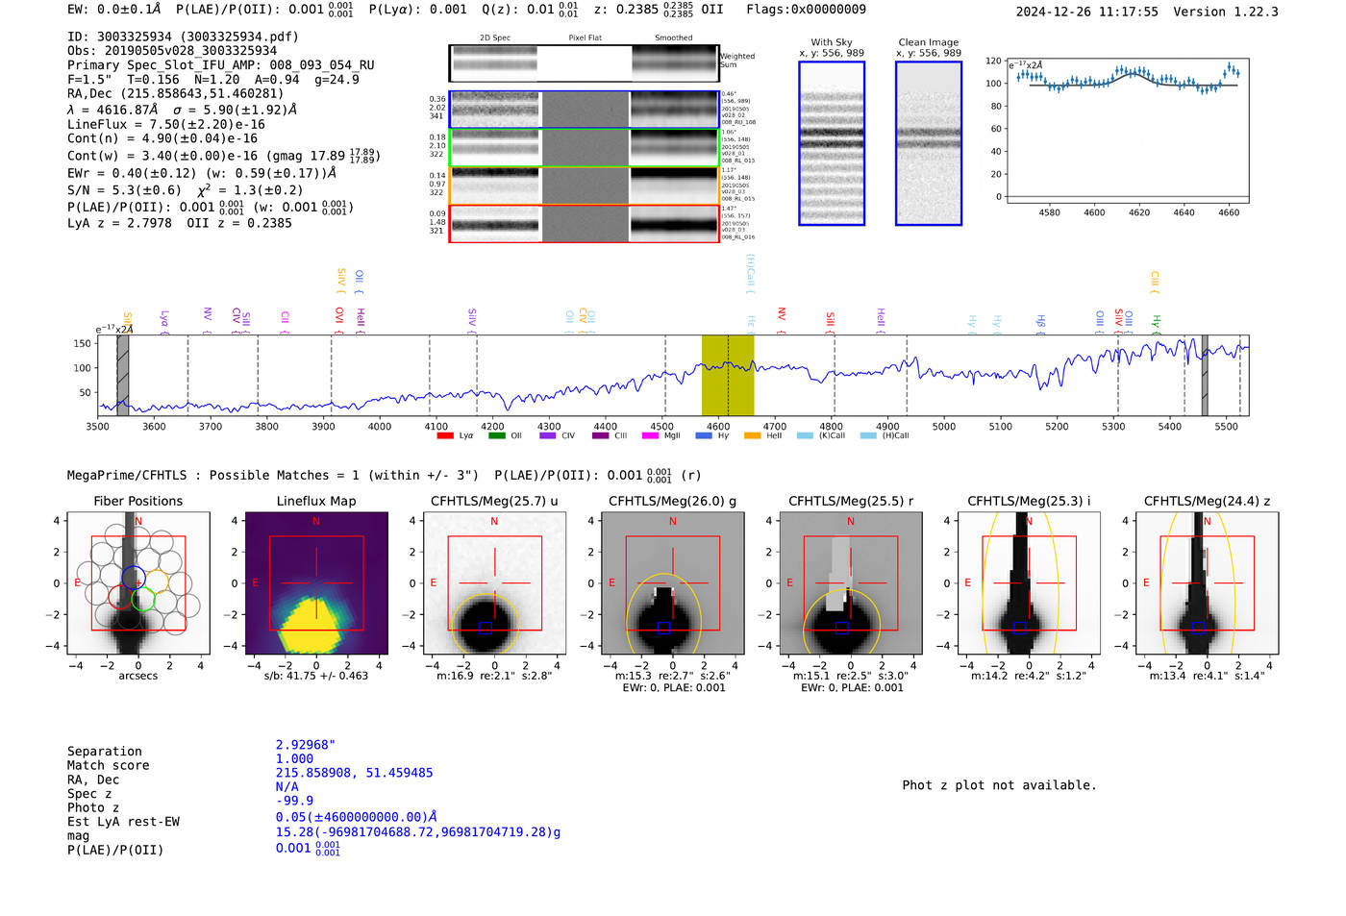Select the blue-bordered 2D spectrum row
This screenshot has height=916, width=1346.
pyautogui.click(x=585, y=110)
